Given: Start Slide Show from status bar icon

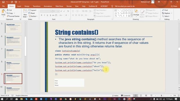Looking at the screenshot, I should (x=151, y=95).
